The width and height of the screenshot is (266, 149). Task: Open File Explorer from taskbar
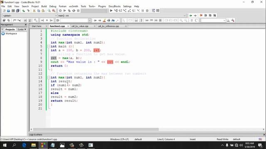(34, 145)
